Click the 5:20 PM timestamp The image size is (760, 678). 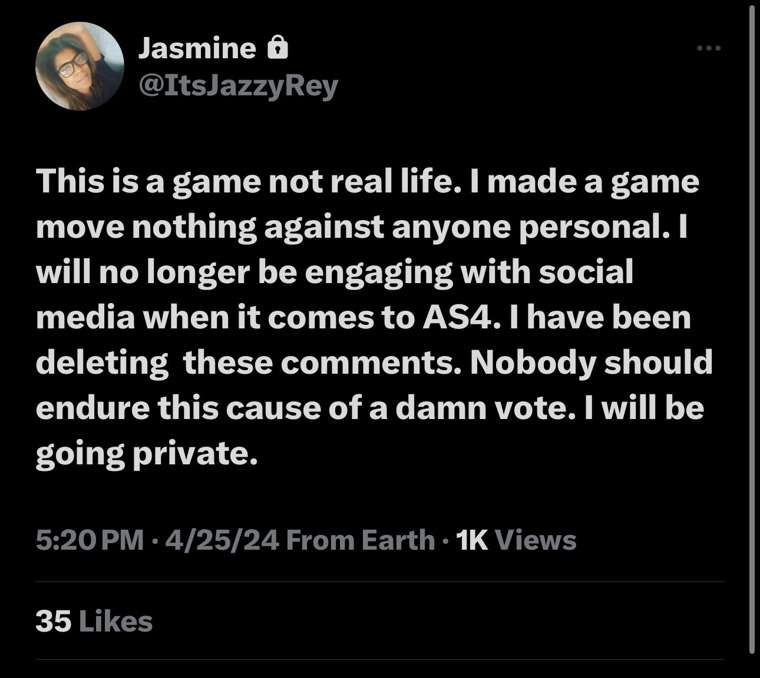pyautogui.click(x=90, y=540)
